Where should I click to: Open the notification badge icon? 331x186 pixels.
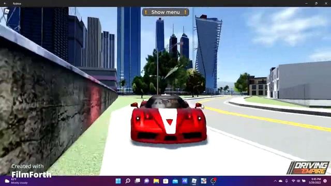point(325,181)
